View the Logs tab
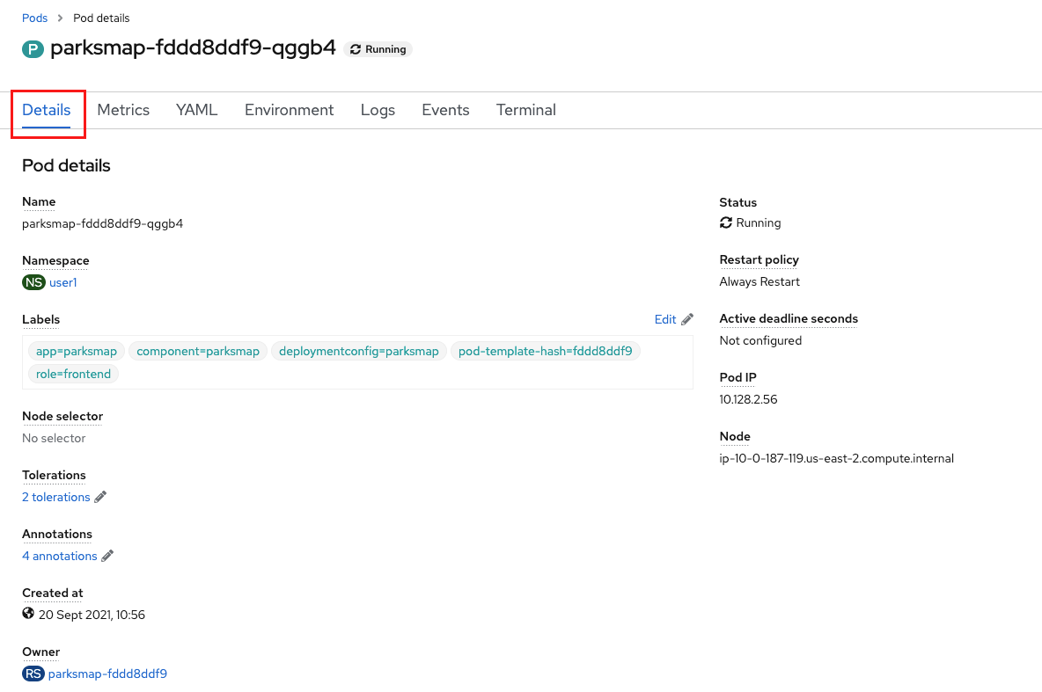This screenshot has width=1042, height=692. click(378, 110)
